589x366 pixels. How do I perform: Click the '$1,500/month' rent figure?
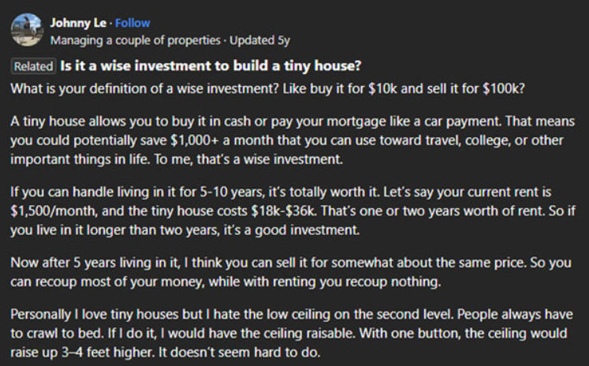[54, 211]
